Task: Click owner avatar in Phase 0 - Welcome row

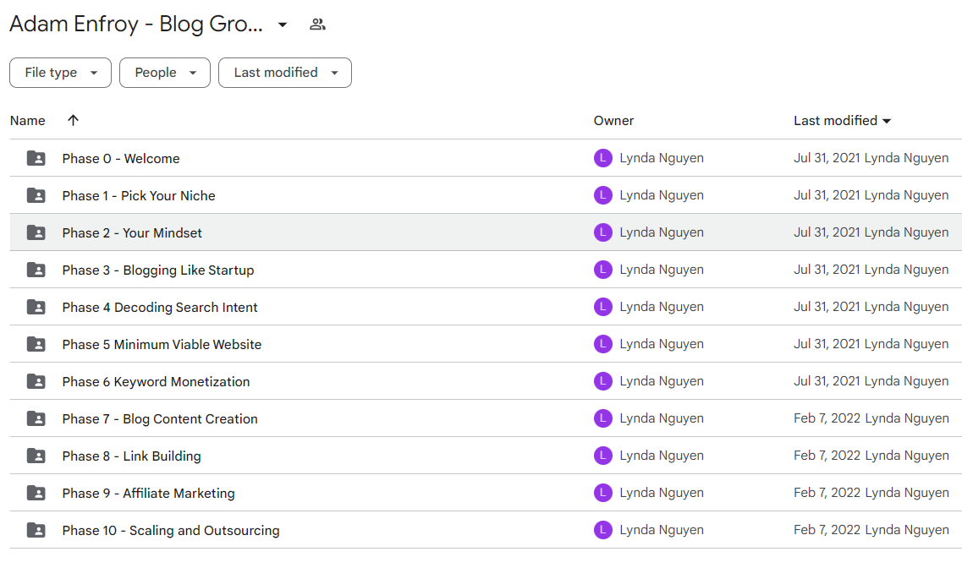Action: tap(603, 158)
